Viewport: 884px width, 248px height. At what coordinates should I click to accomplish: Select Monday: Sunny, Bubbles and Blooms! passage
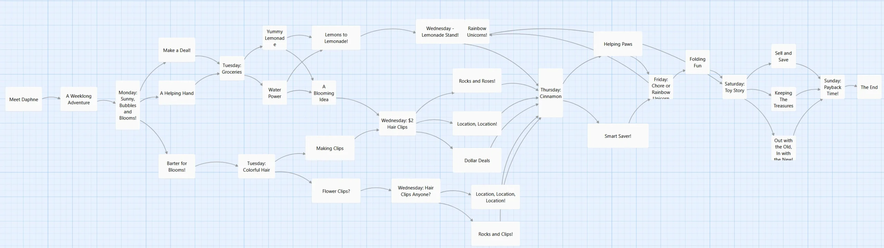point(128,105)
